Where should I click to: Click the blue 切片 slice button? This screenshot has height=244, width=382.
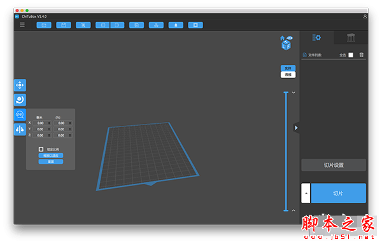(x=339, y=193)
